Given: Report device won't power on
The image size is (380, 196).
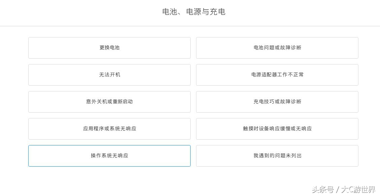Looking at the screenshot, I should (x=109, y=75).
